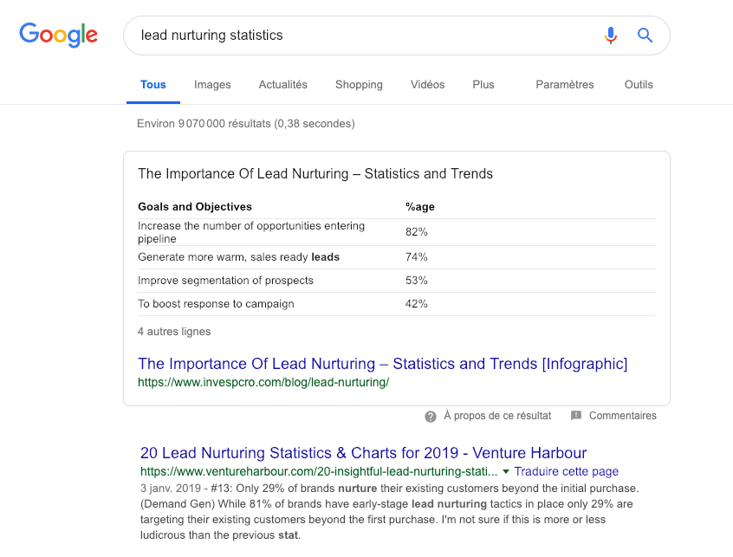This screenshot has width=733, height=557.
Task: Click the Commentaires feedback link
Action: coord(623,416)
